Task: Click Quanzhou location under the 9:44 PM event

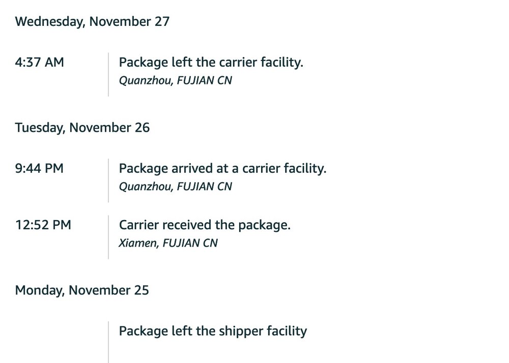Action: (x=175, y=187)
